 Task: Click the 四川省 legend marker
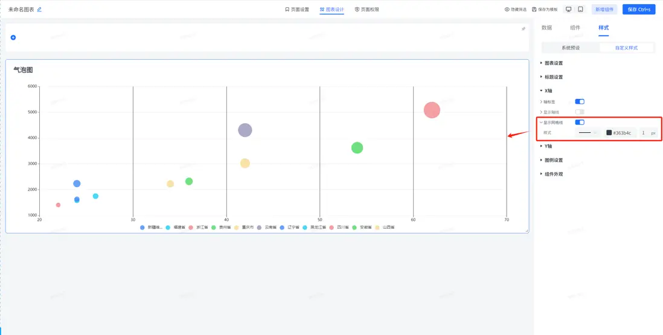331,228
